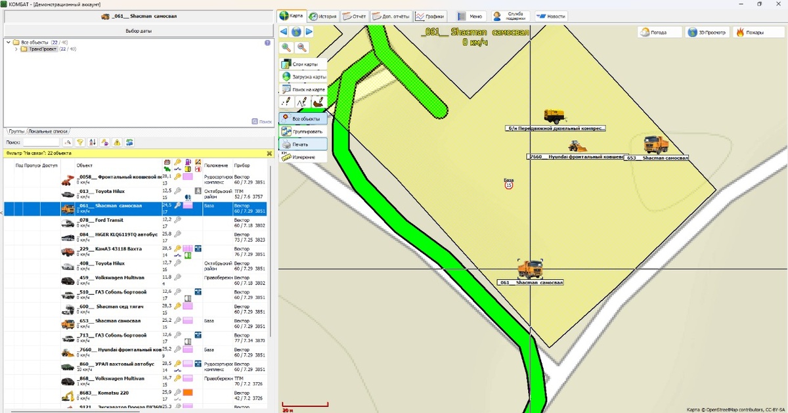
Task: Pan map left with blue arrow
Action: coord(284,32)
